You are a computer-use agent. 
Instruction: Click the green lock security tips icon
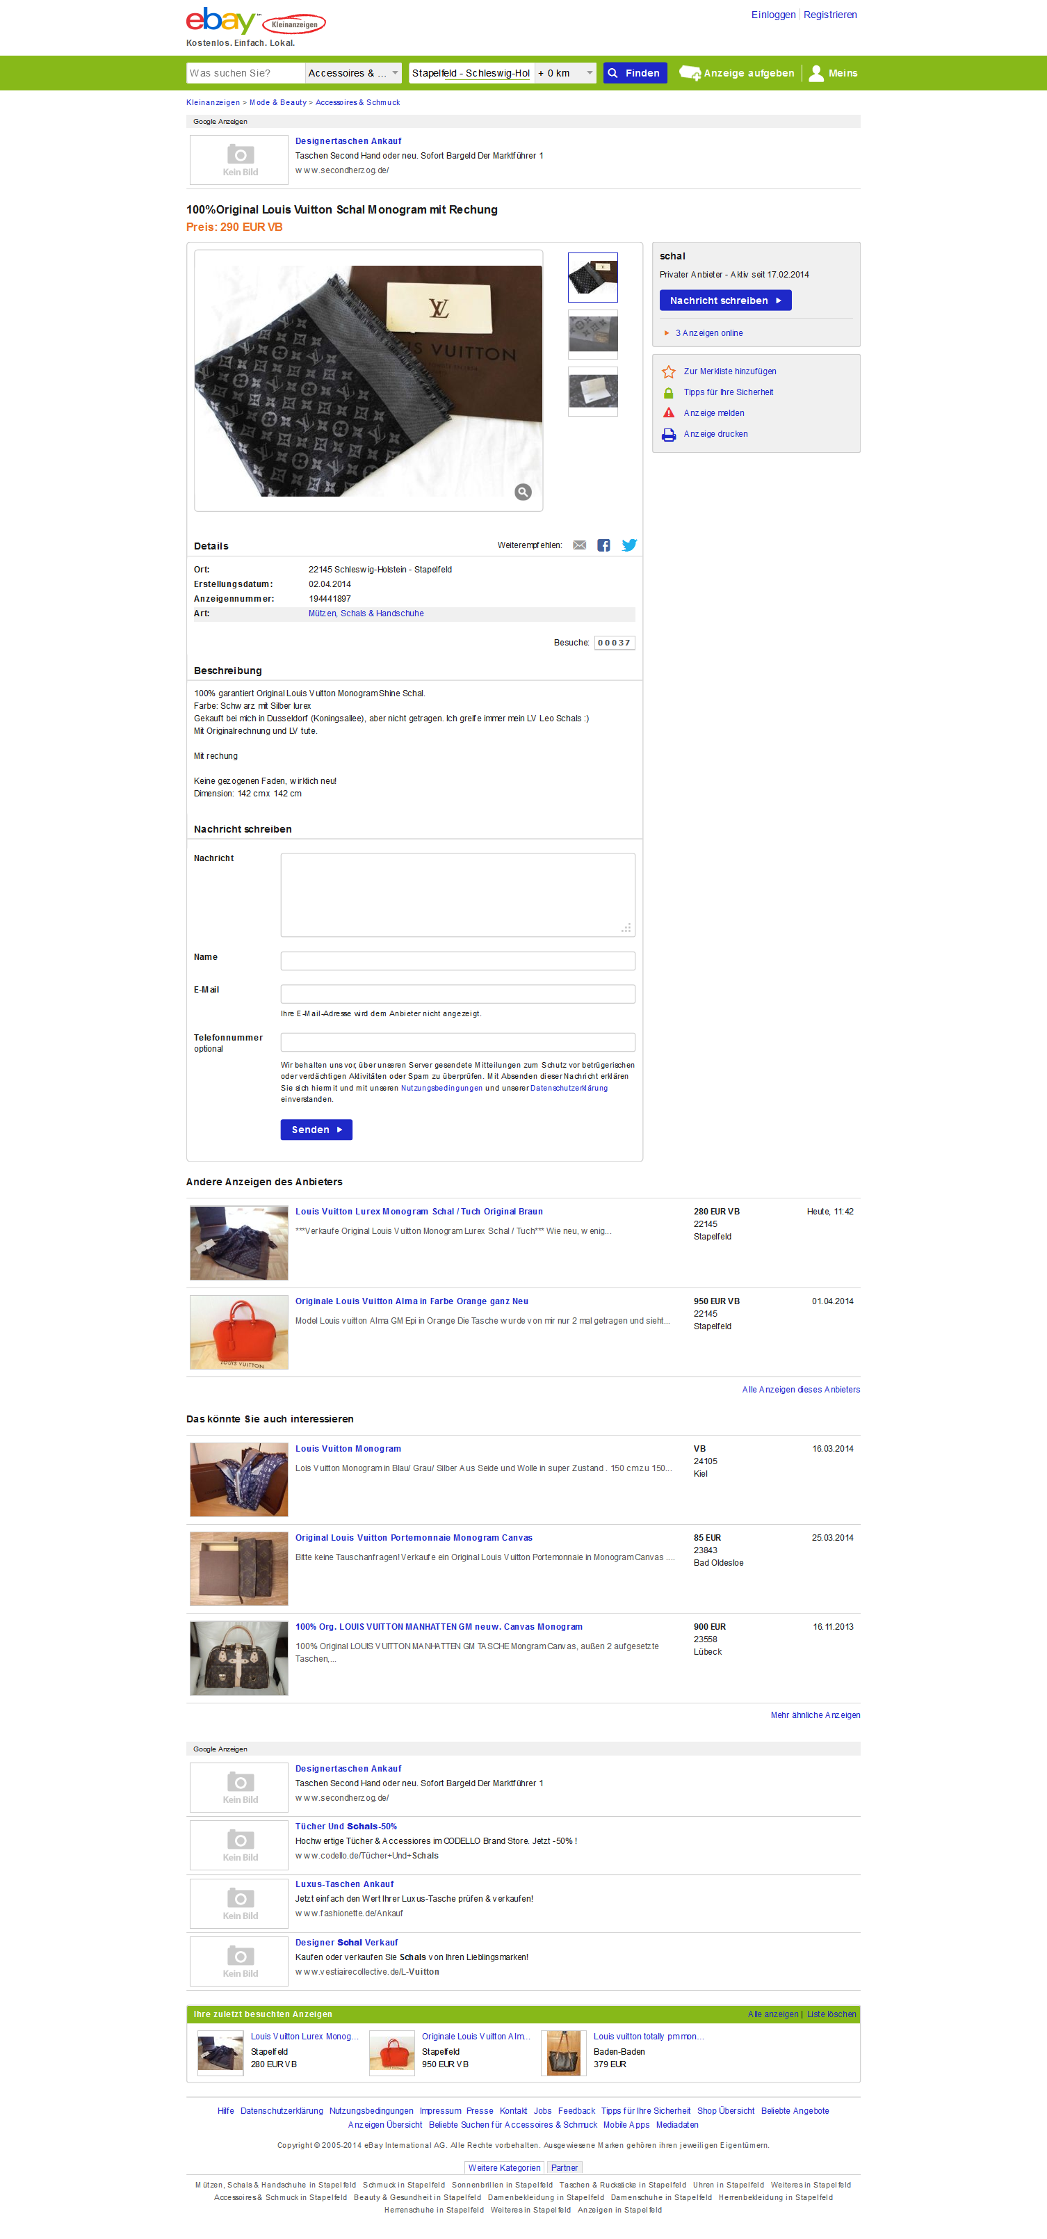[669, 393]
